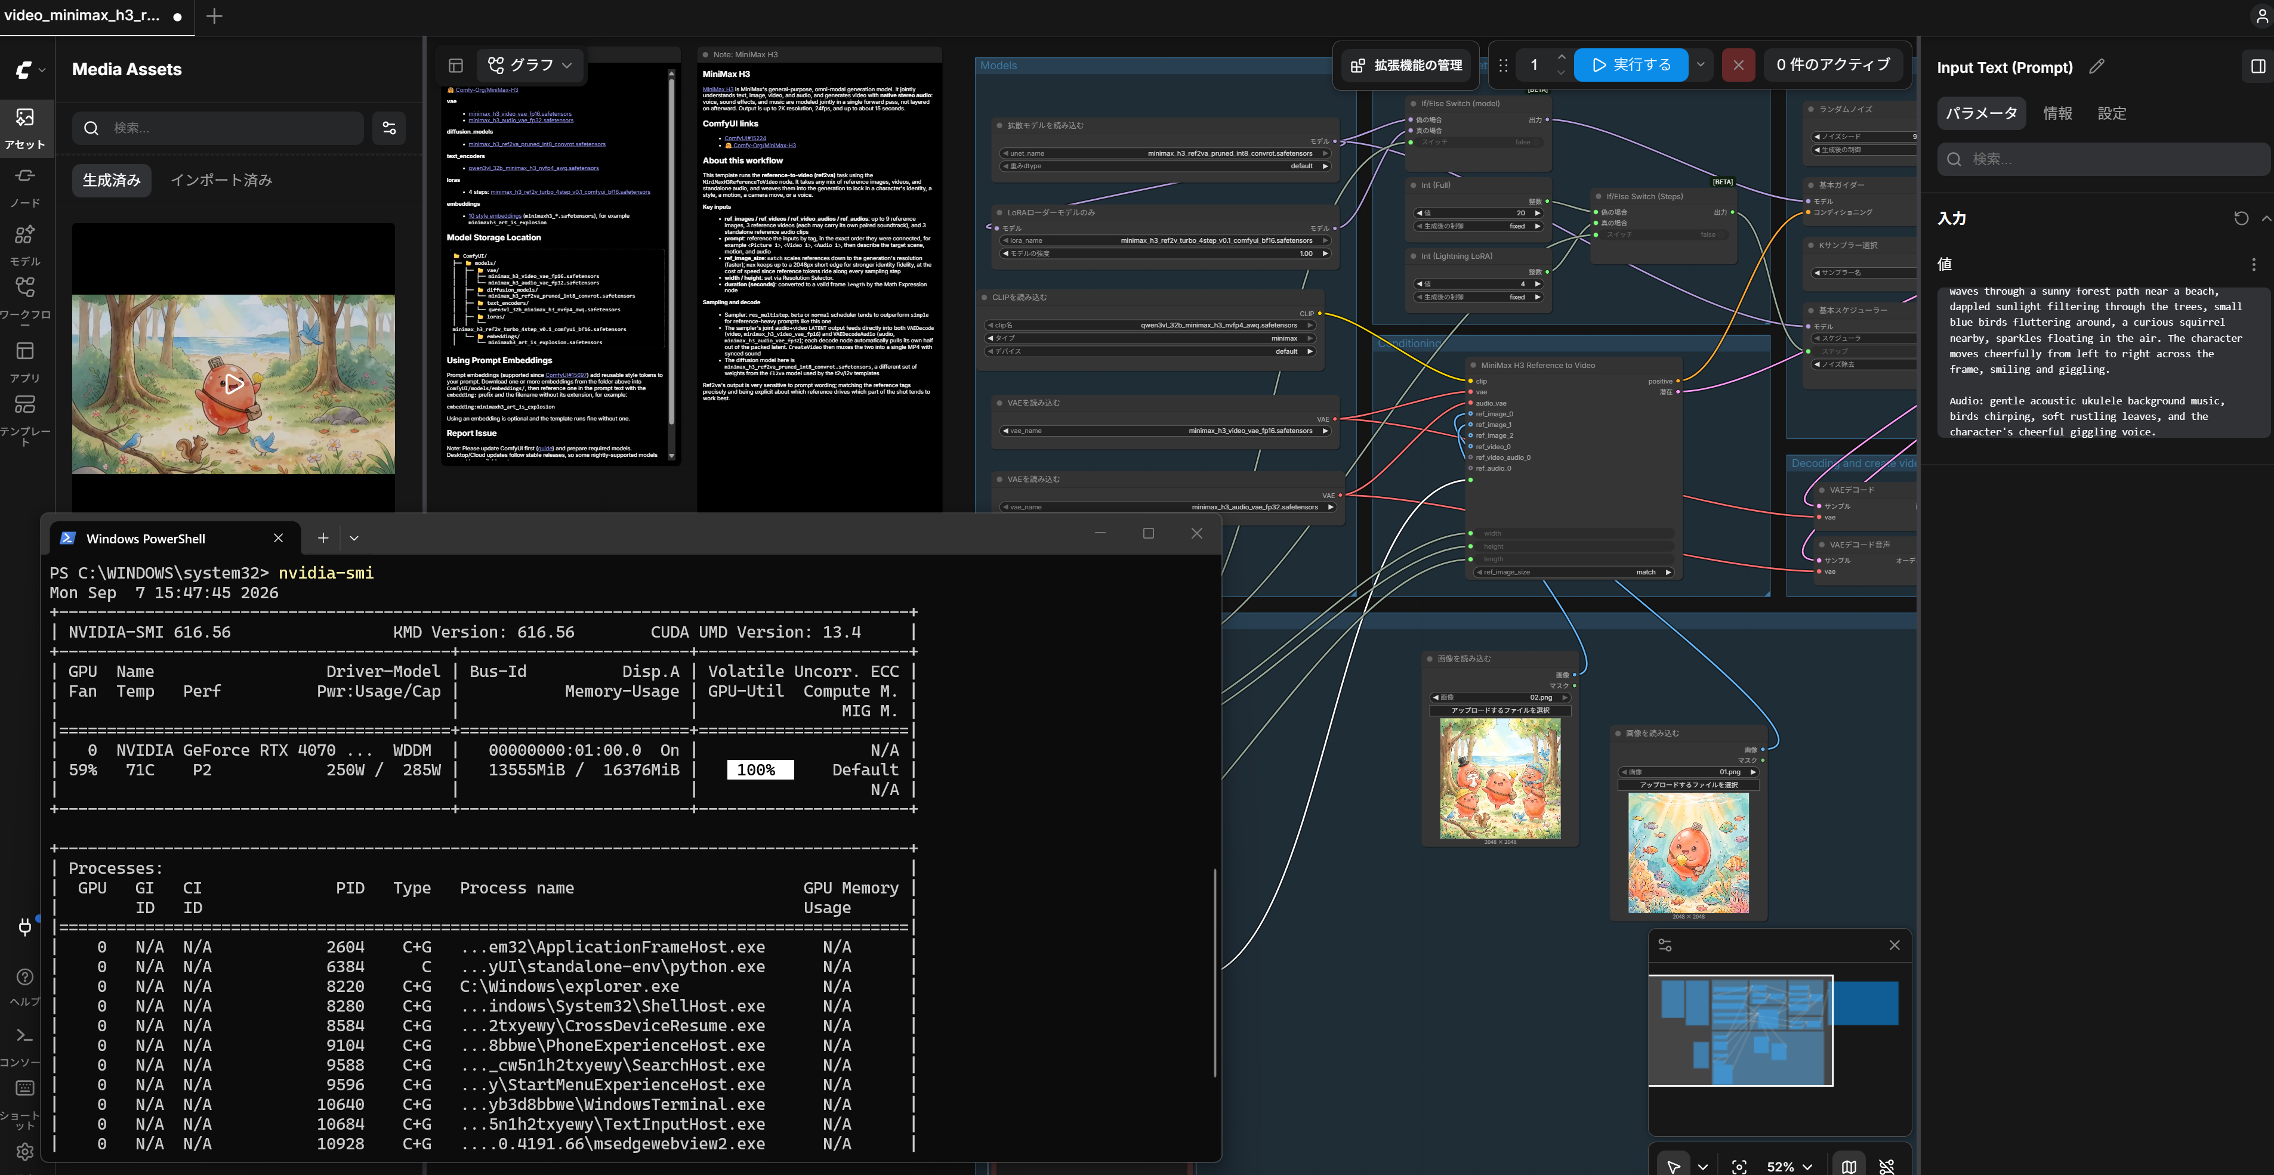Switch to the インポート済み tab
Screen dimensions: 2274x1175
tap(221, 180)
